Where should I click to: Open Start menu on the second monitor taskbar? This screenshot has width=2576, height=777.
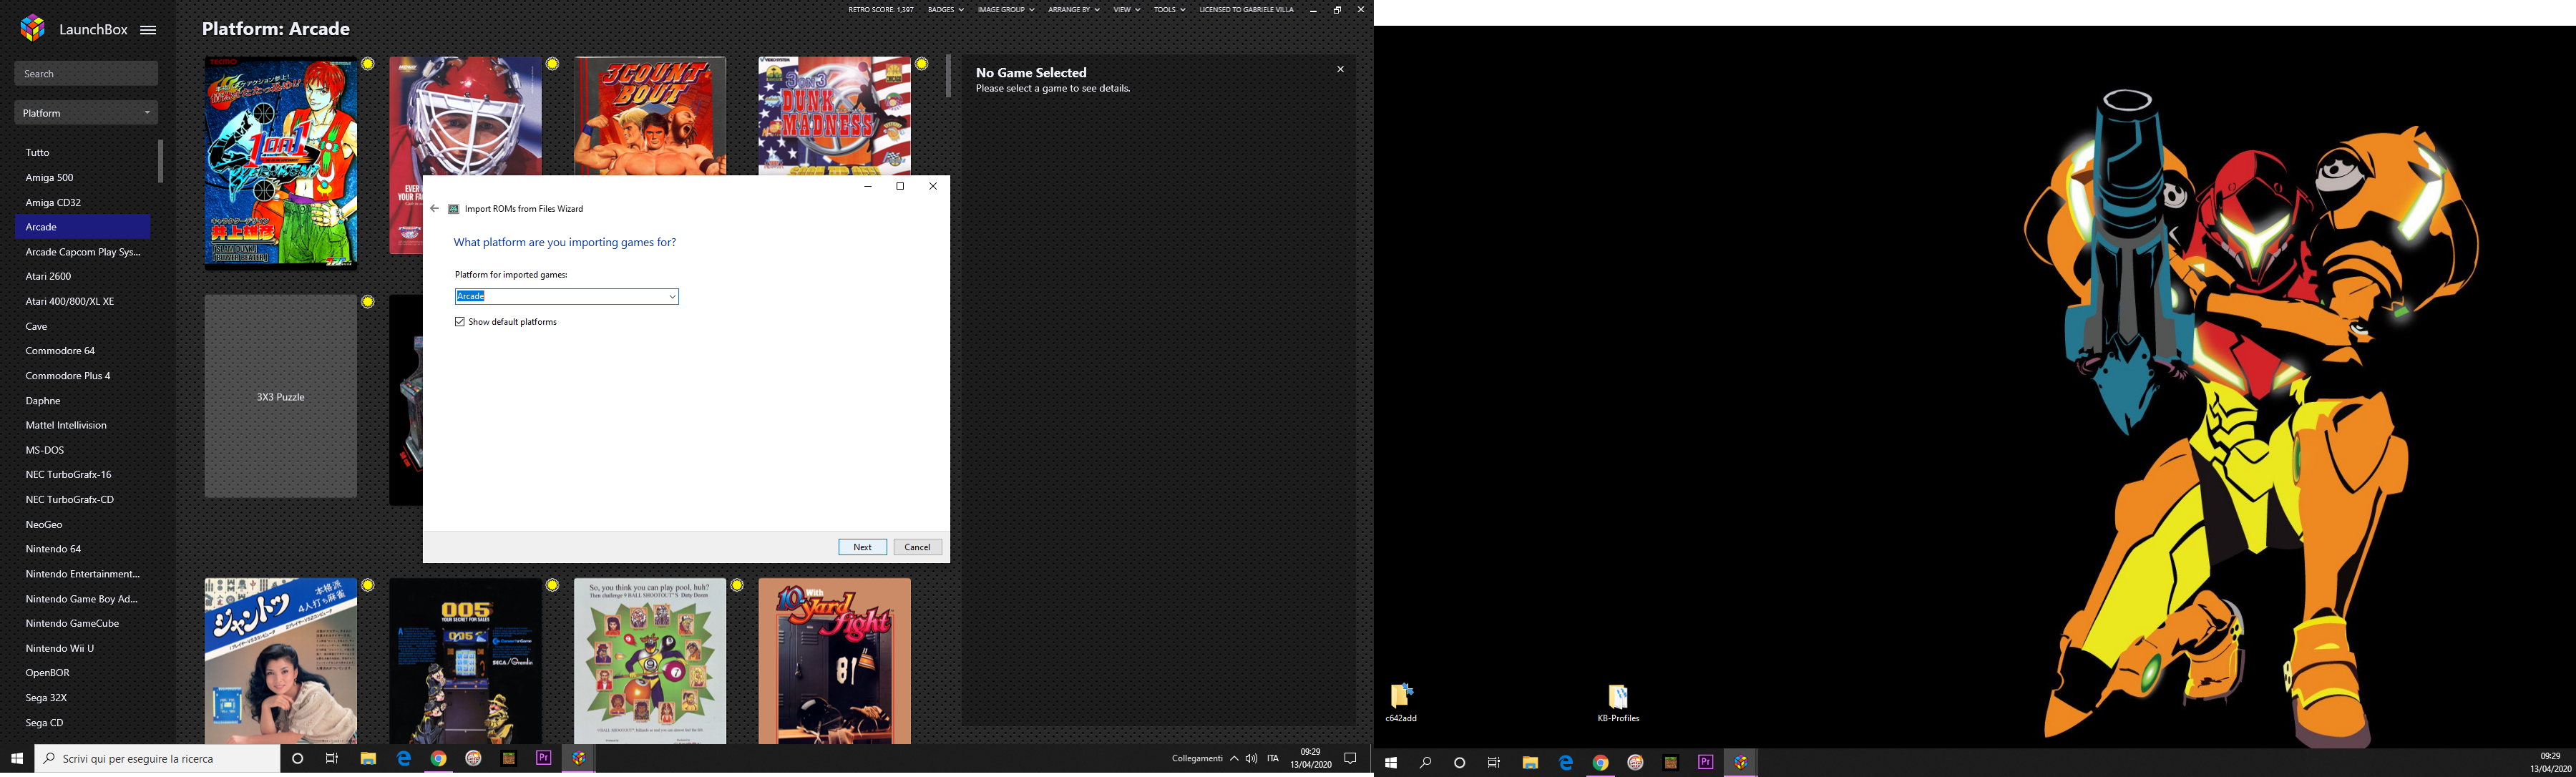coord(1391,763)
